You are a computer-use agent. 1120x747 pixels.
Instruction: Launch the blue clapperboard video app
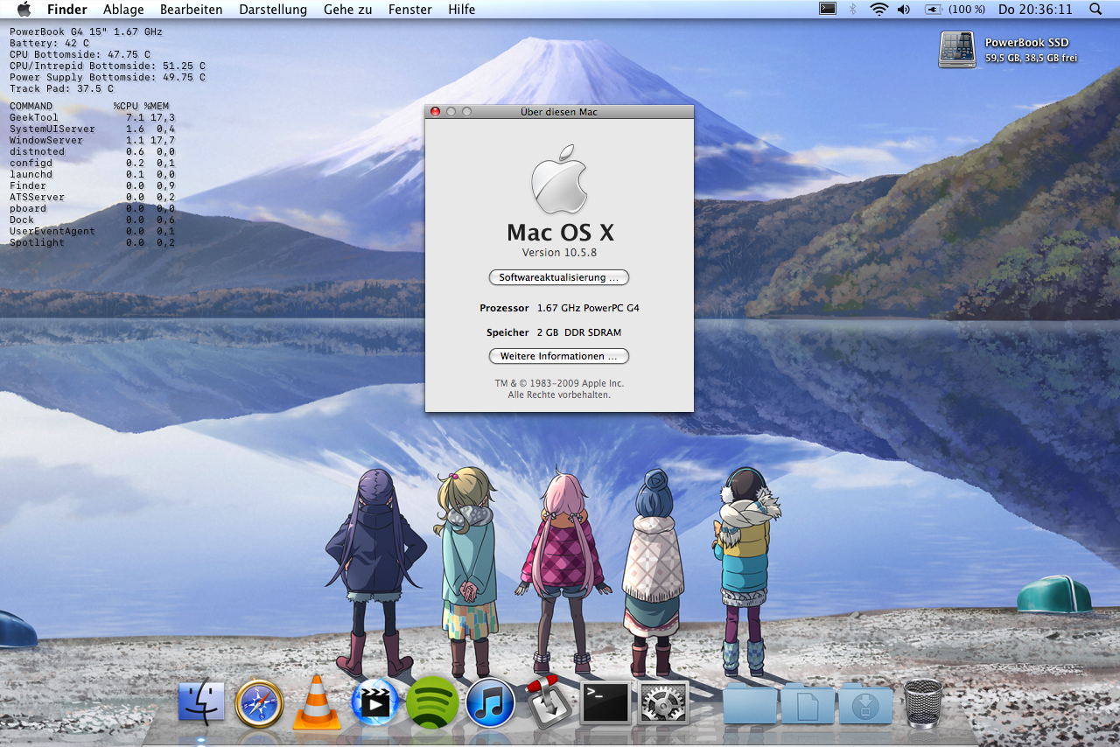[x=374, y=702]
